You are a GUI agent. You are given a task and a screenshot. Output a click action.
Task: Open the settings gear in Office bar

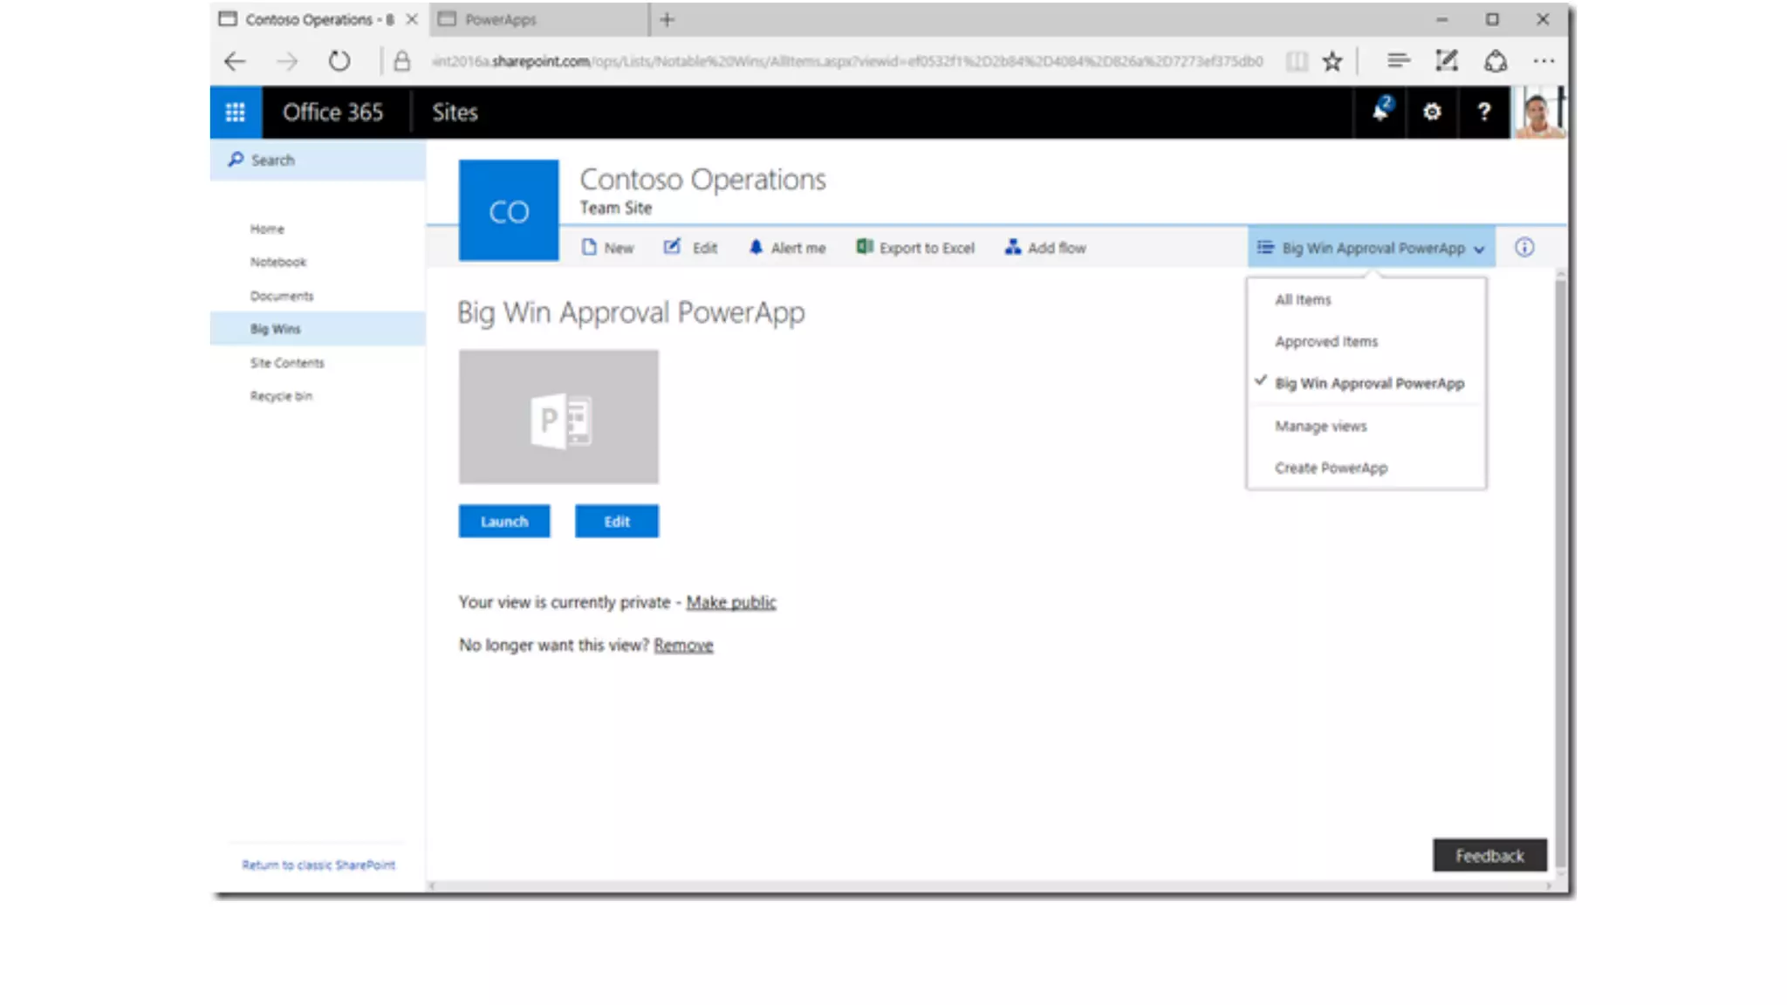1432,112
